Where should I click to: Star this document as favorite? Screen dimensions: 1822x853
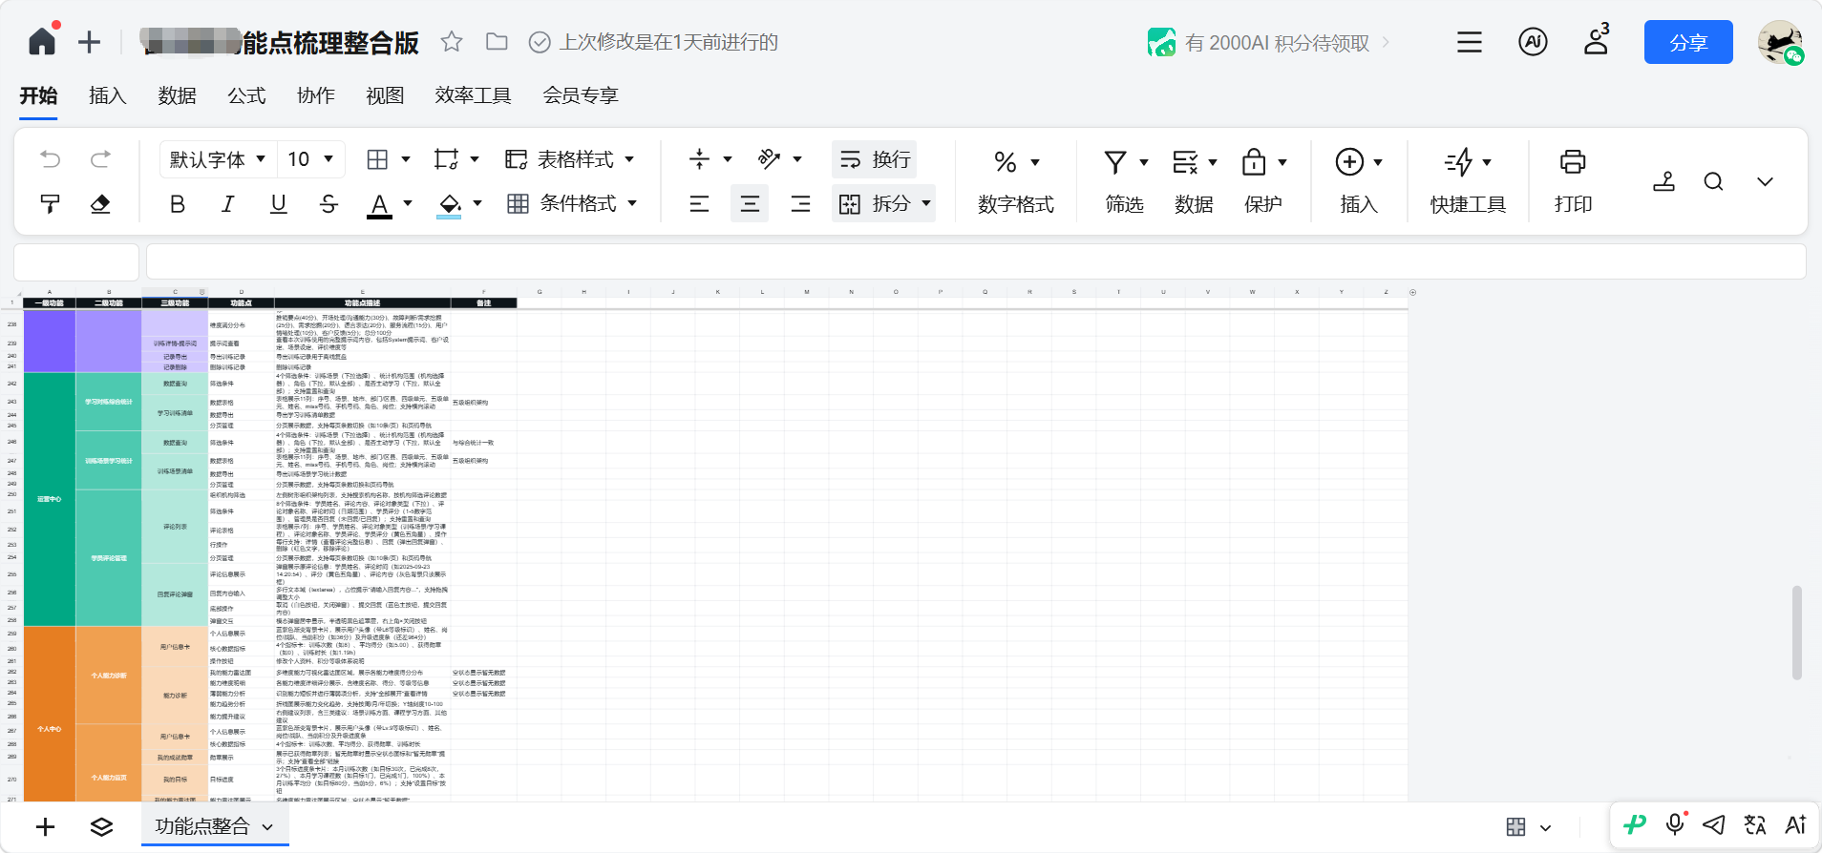coord(452,42)
